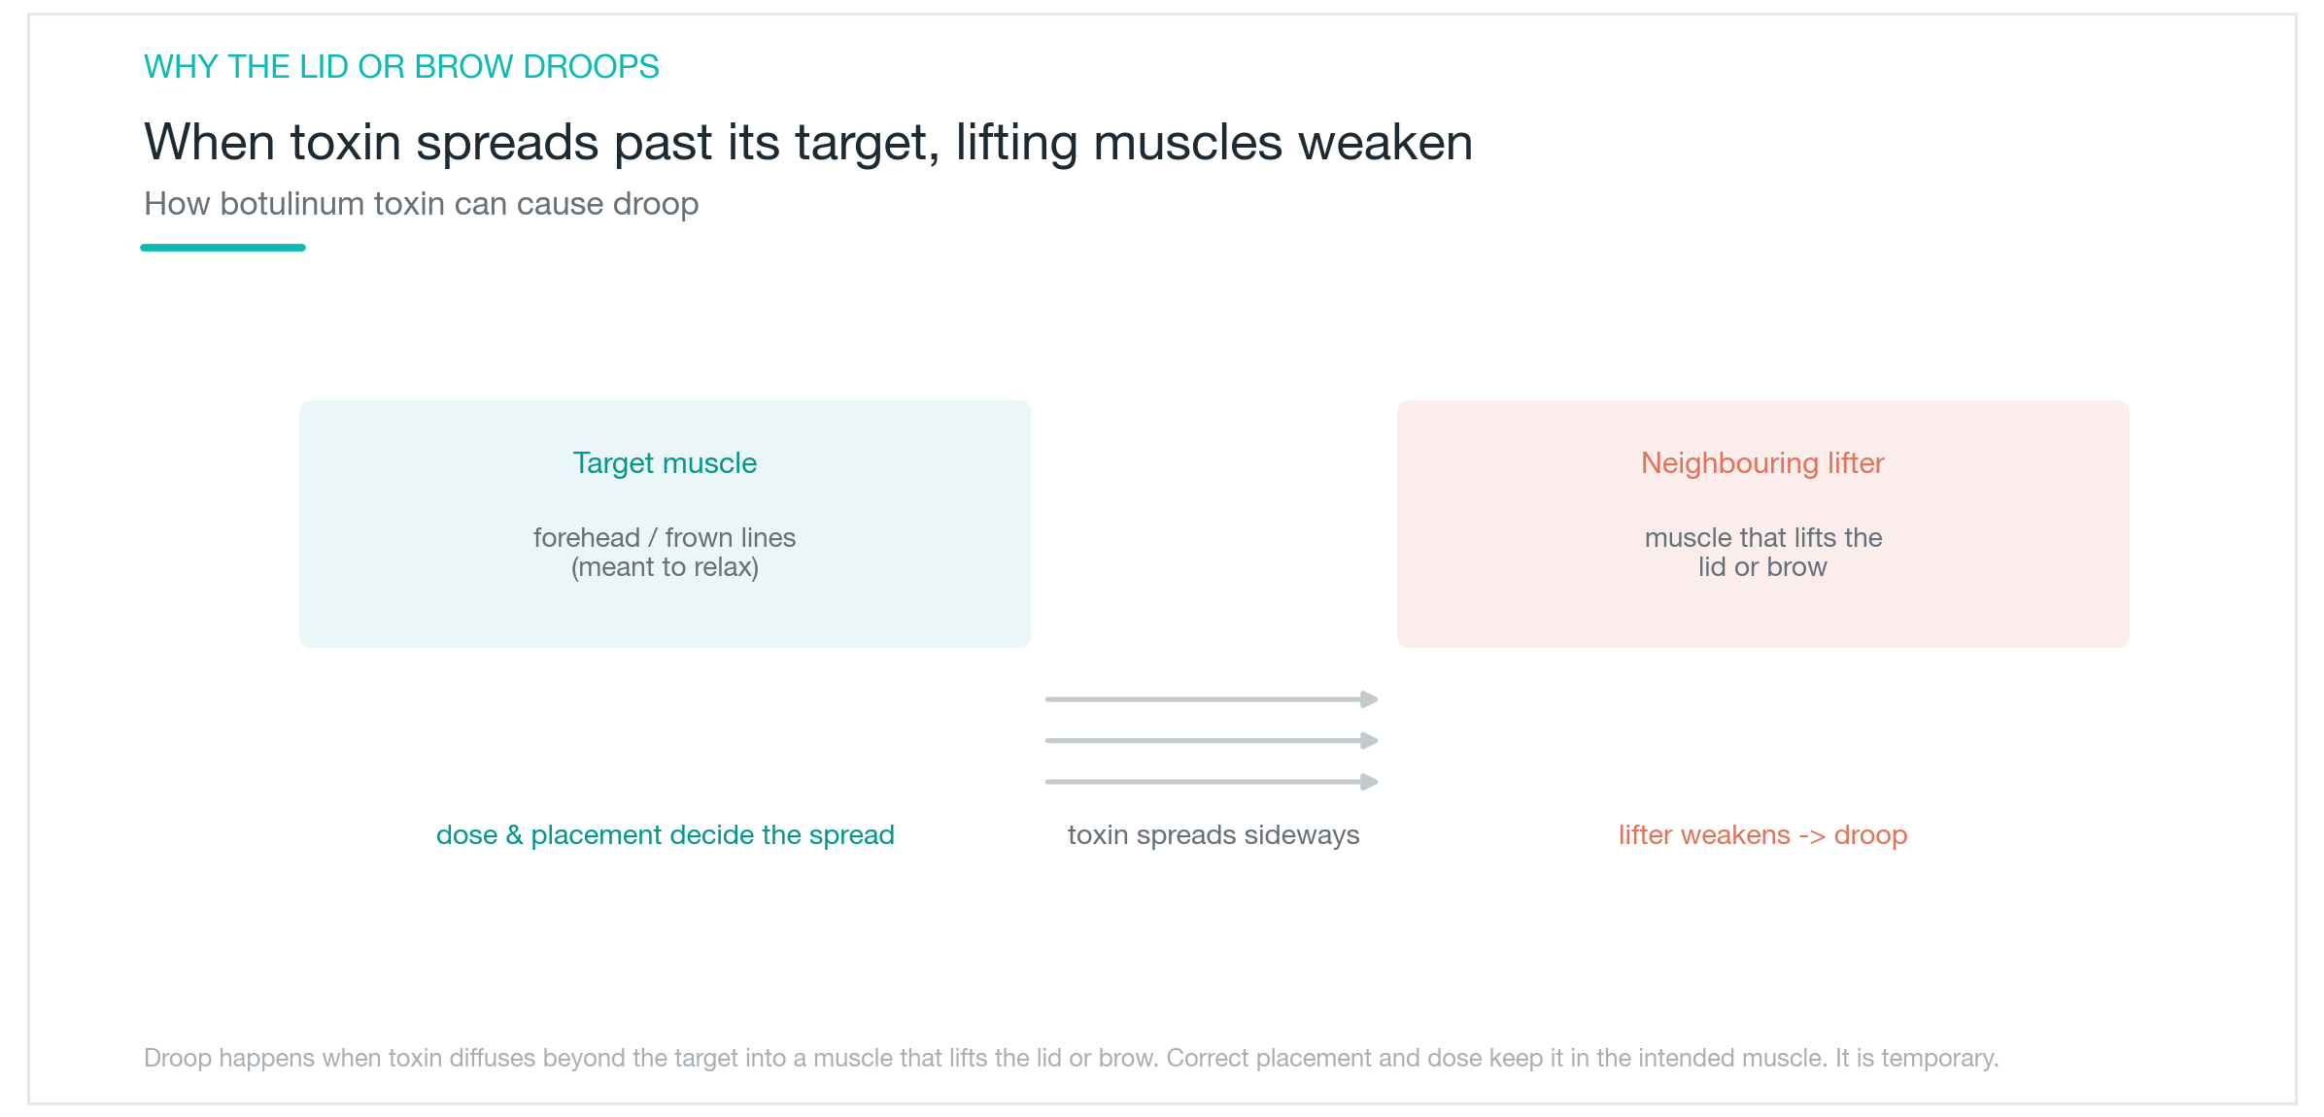This screenshot has height=1117, width=2324.
Task: Click the bottom grey spread arrow
Action: point(1212,782)
